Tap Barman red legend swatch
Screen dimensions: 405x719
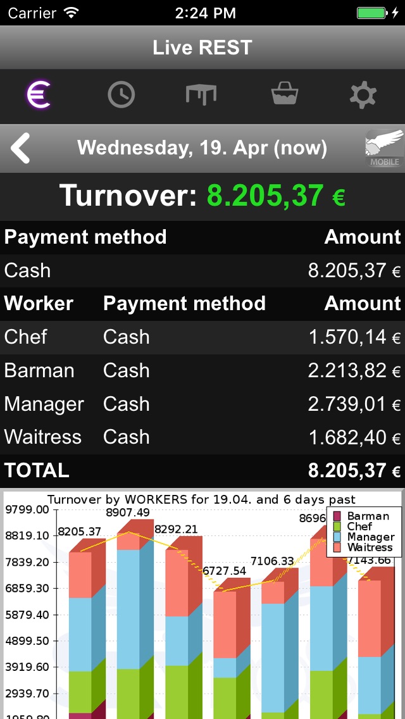[337, 516]
